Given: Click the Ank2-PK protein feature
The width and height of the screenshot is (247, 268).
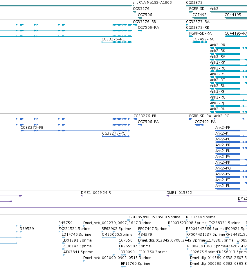Looking at the screenshot, I should (223, 151).
